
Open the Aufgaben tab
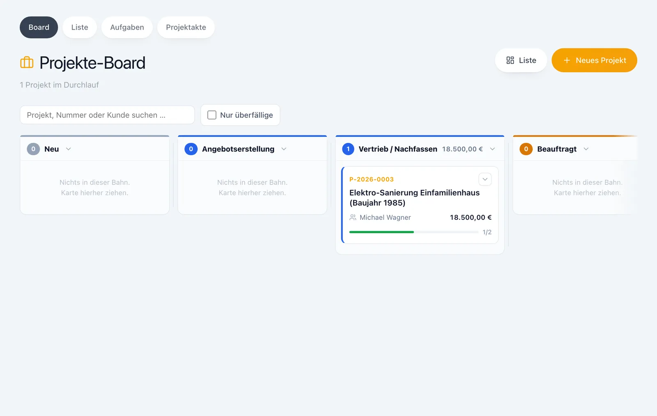coord(127,28)
